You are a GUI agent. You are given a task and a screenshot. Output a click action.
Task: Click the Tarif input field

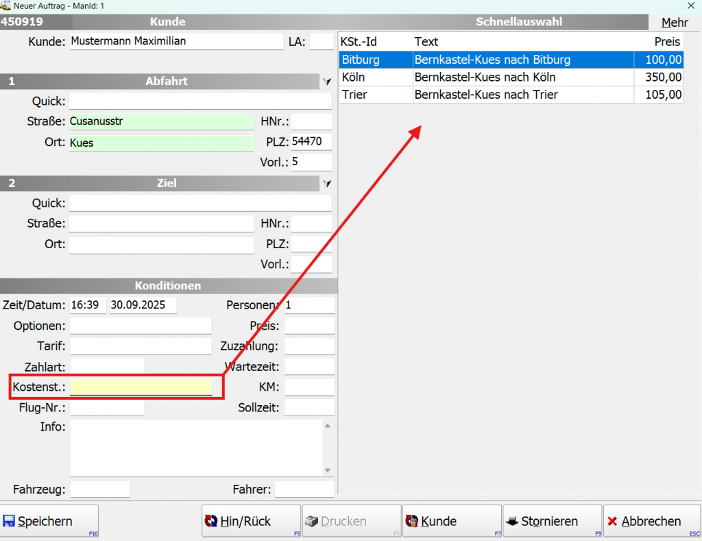pyautogui.click(x=141, y=346)
